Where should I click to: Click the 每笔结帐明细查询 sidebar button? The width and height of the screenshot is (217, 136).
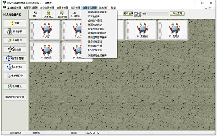[x=15, y=97]
